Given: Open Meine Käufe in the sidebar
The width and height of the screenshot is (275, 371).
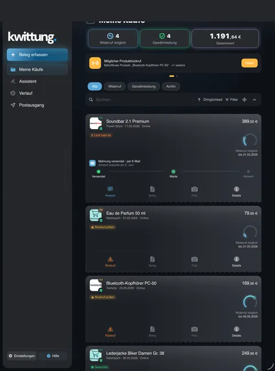Looking at the screenshot, I should click(37, 69).
